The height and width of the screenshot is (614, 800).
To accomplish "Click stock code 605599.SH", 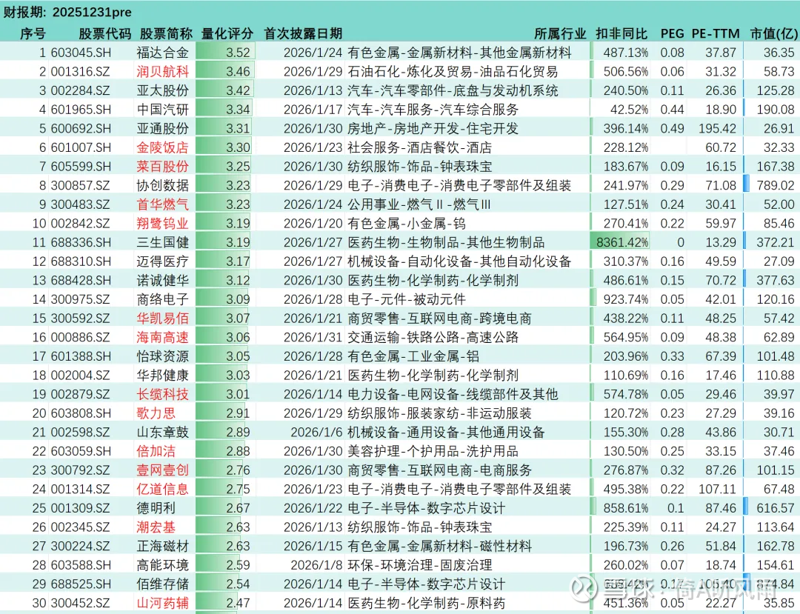I will (81, 166).
